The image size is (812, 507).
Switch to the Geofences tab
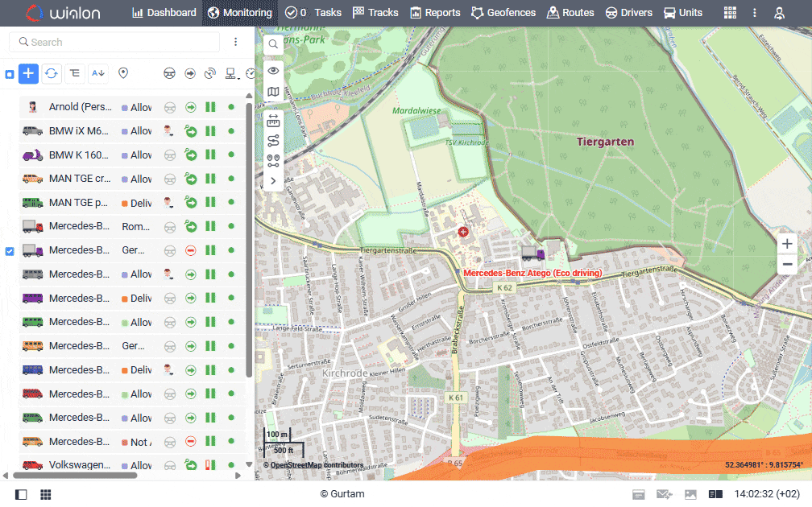coord(503,13)
